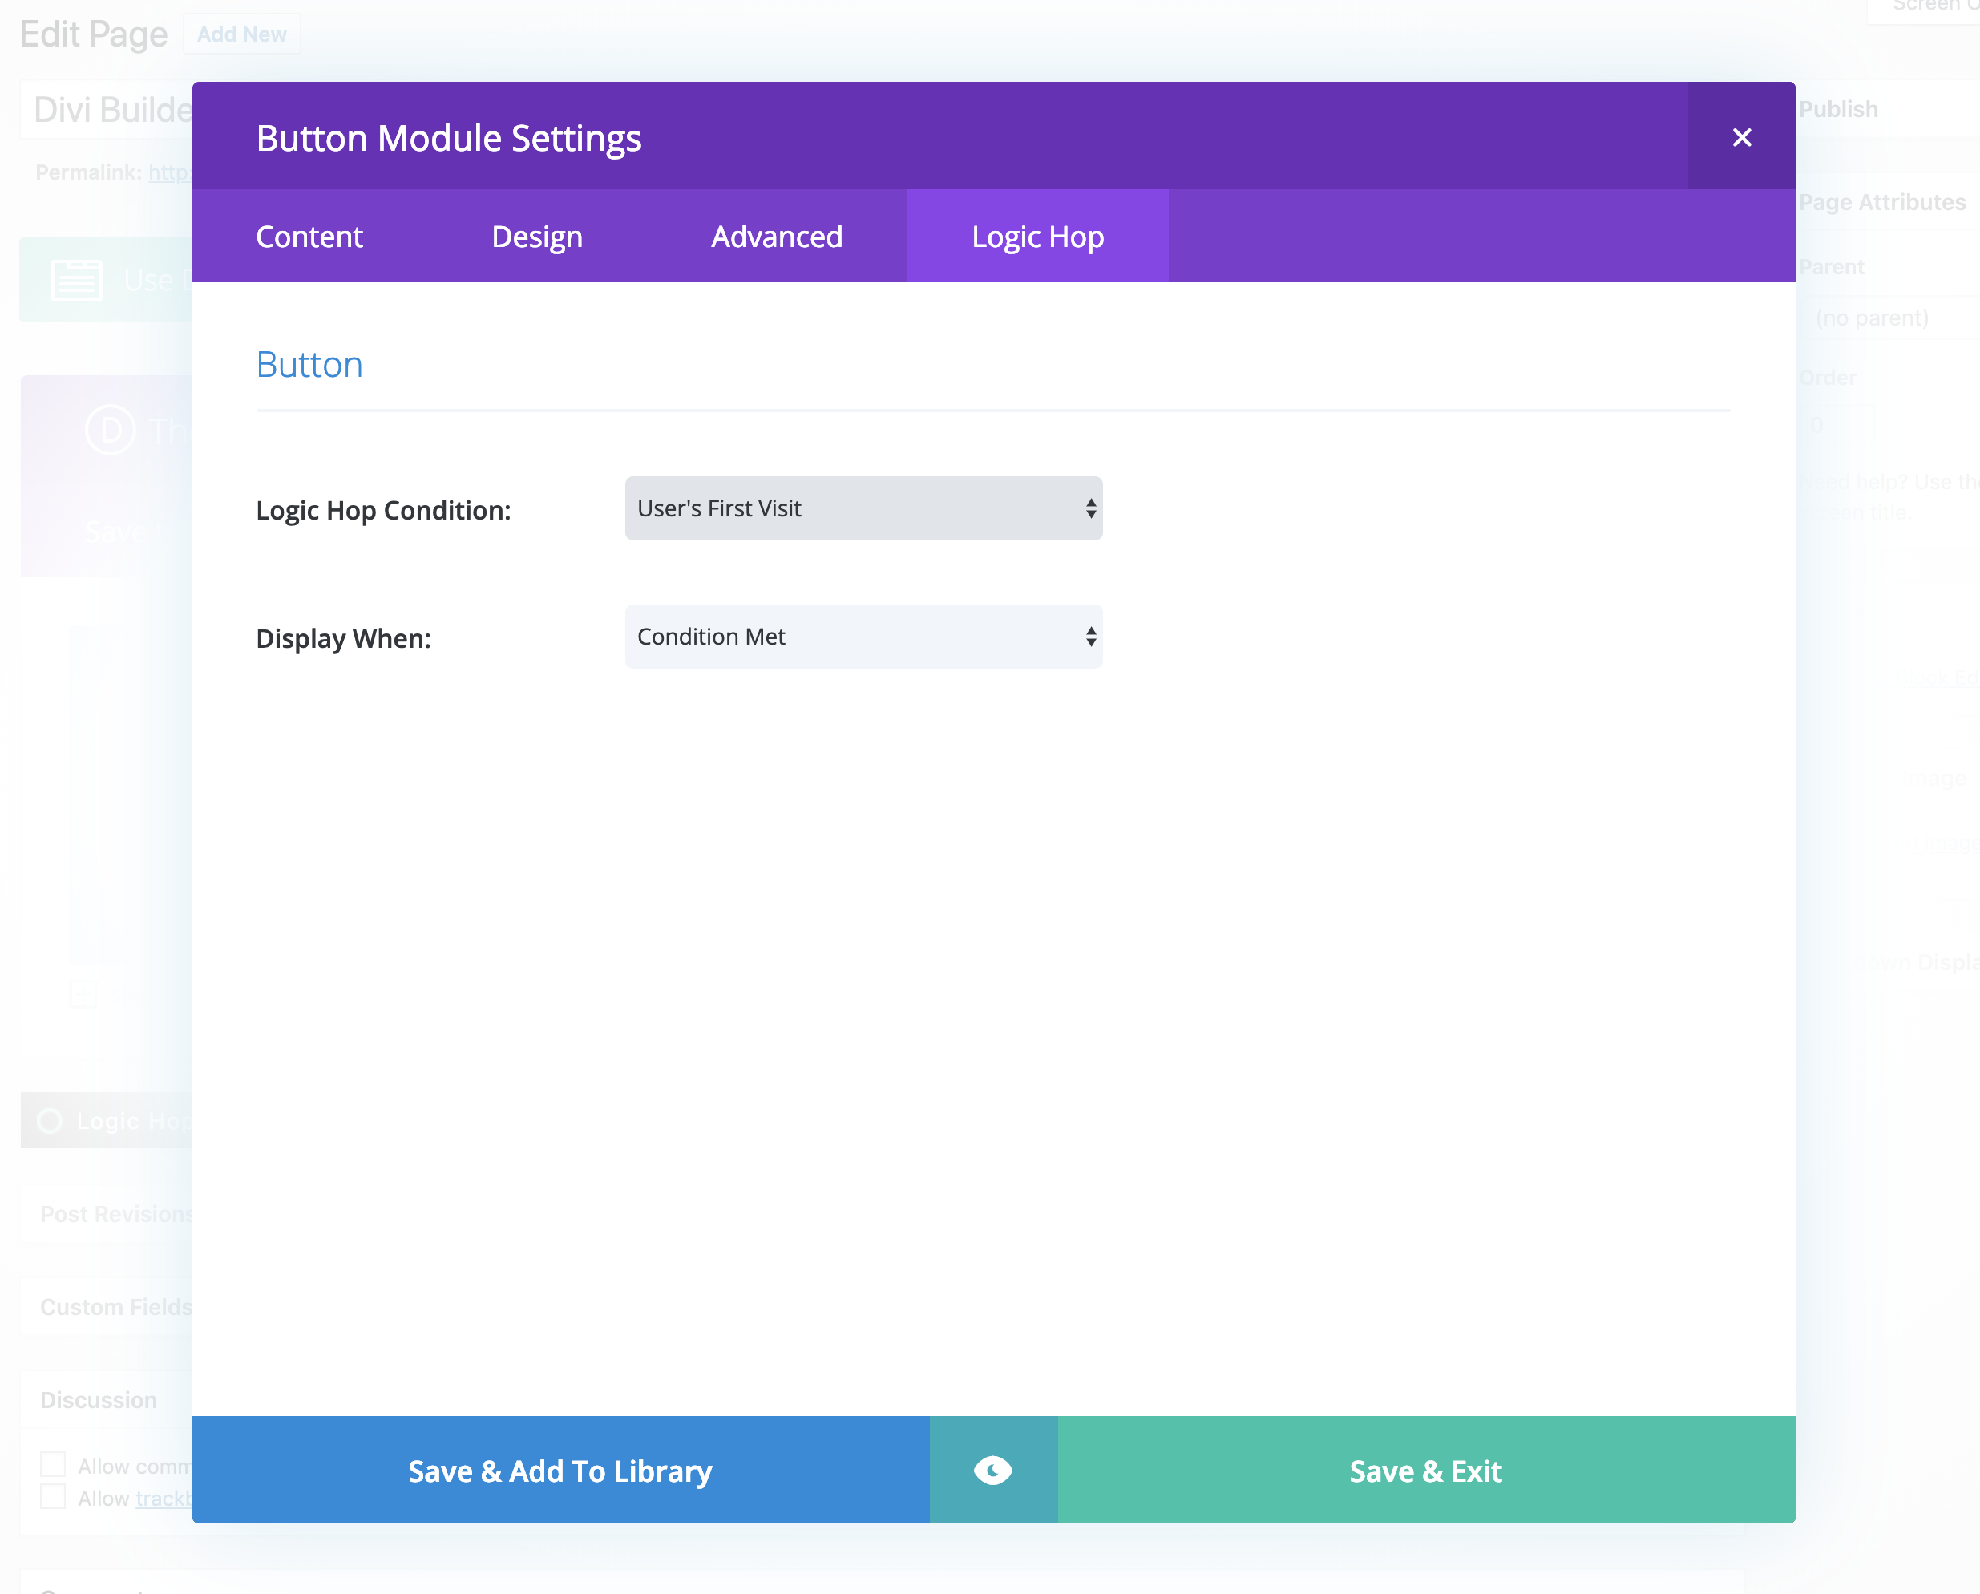This screenshot has width=1980, height=1594.
Task: Click the Edit Page heading
Action: pos(94,34)
